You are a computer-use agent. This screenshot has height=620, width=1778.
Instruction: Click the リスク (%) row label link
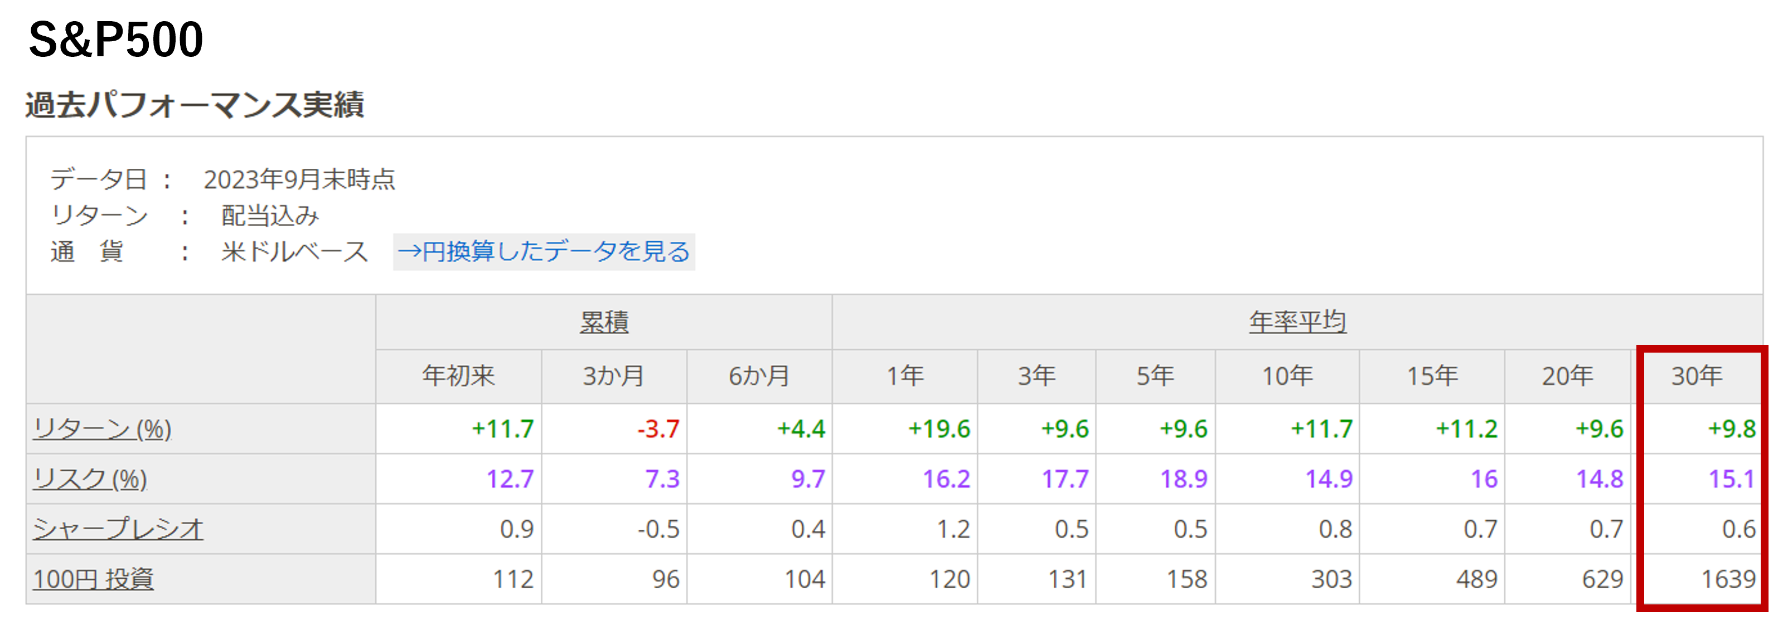click(x=90, y=479)
